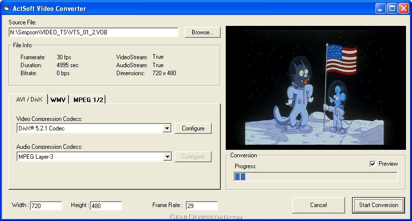Click the '4995 sec' duration value
Viewport: 412px width, 221px height.
67,65
